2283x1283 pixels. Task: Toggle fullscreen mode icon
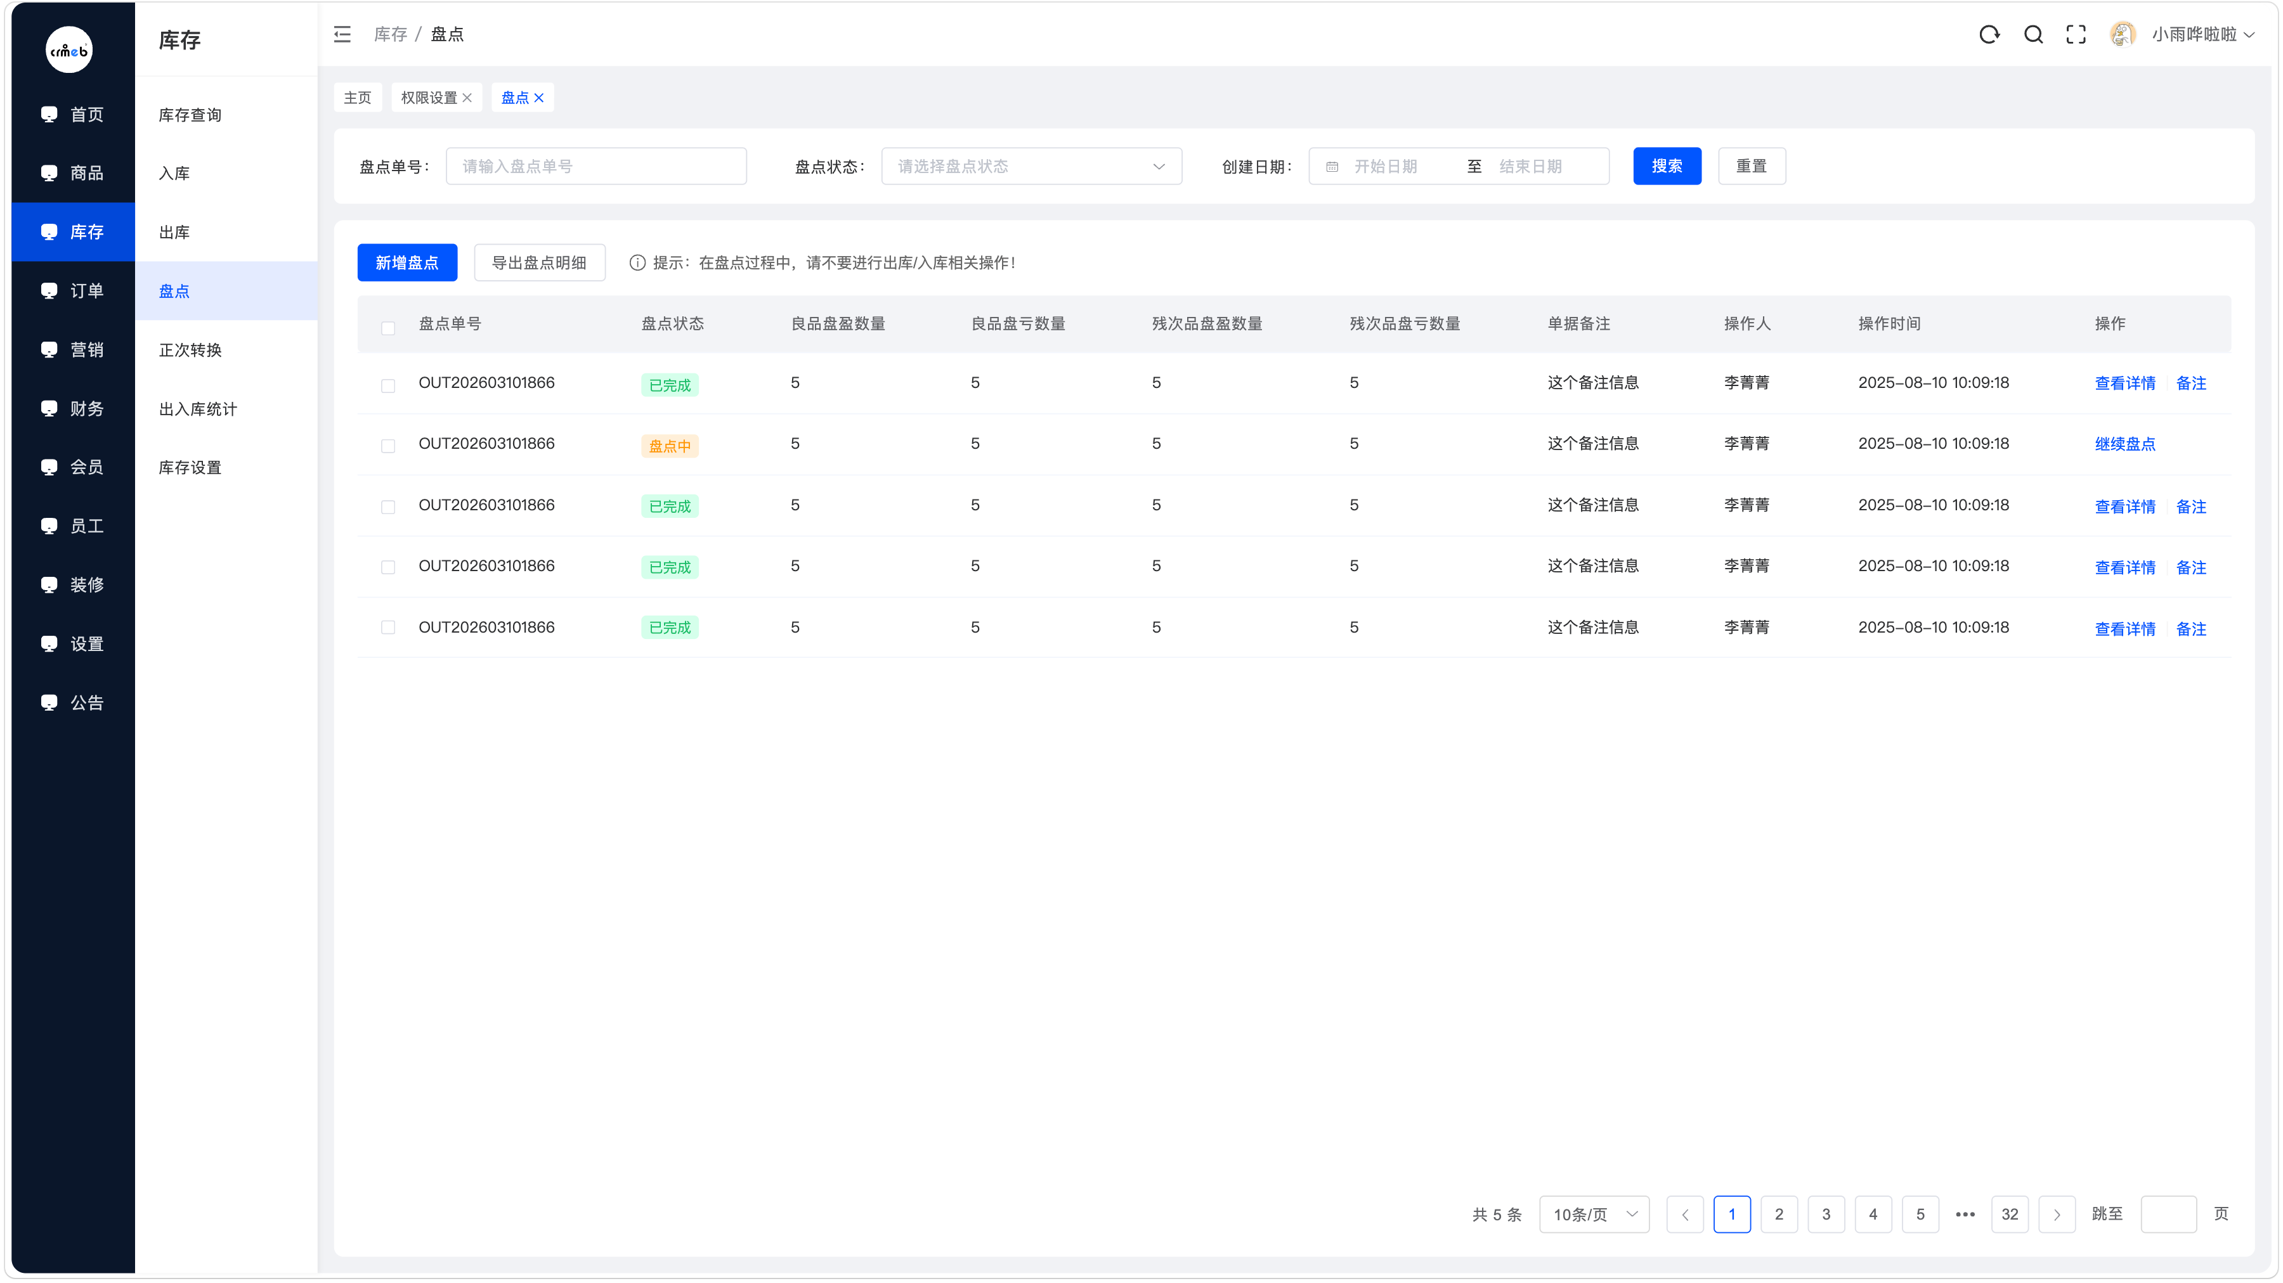(x=2076, y=35)
